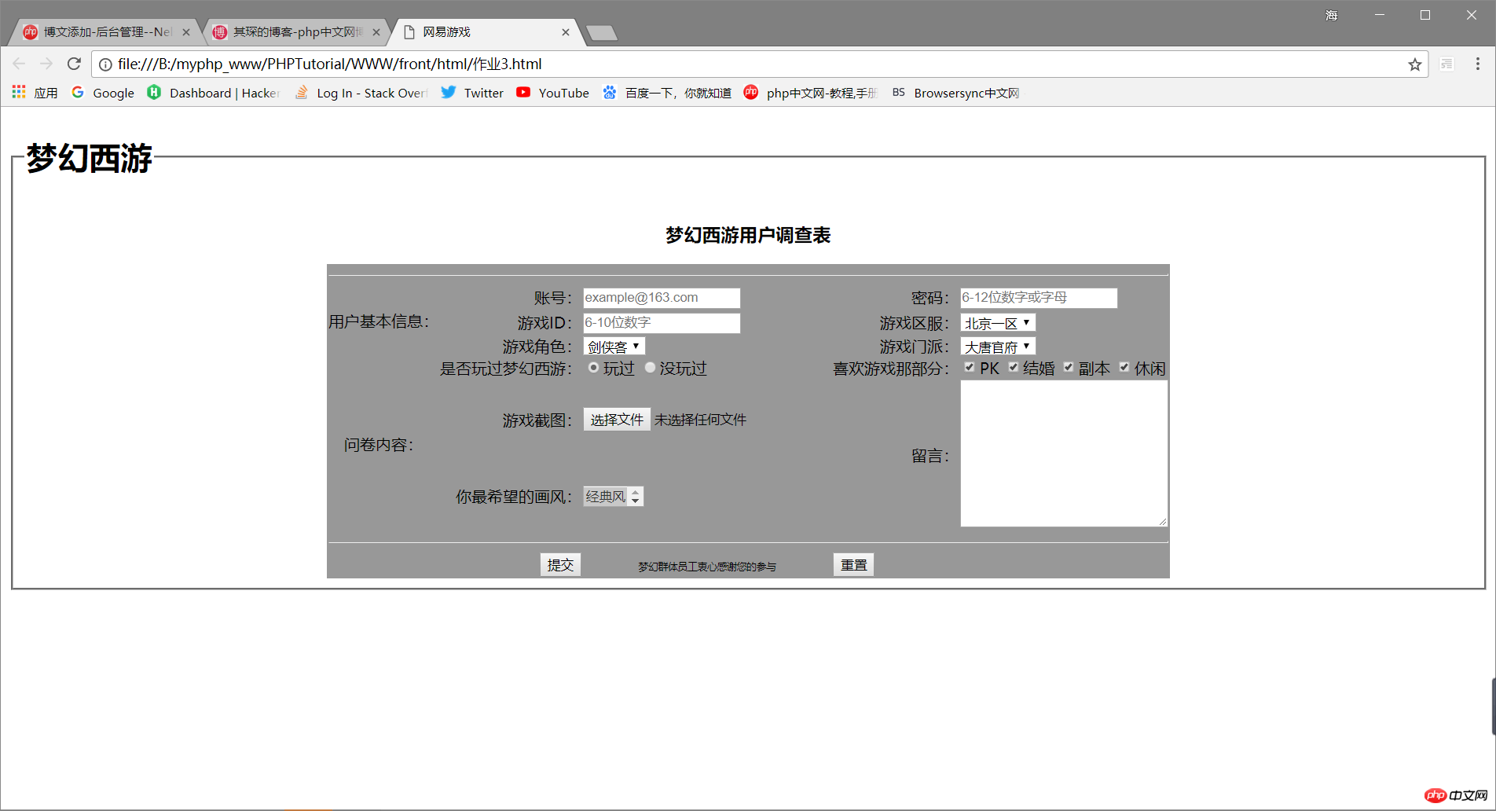Screen dimensions: 1496x811
Task: Click inside the 留言 textarea
Action: [x=1064, y=453]
